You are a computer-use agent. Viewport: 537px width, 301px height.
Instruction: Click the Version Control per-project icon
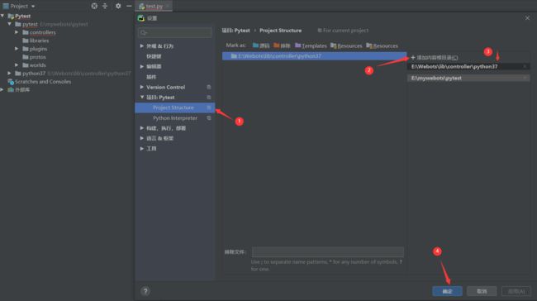point(208,87)
